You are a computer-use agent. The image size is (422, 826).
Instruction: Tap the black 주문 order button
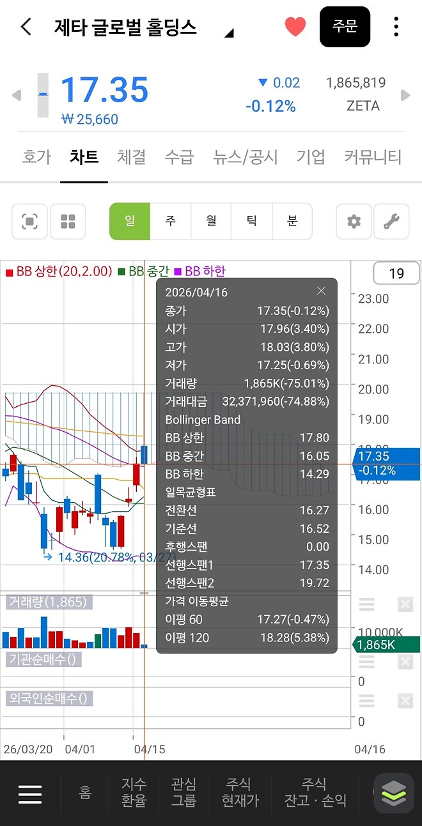[x=345, y=26]
